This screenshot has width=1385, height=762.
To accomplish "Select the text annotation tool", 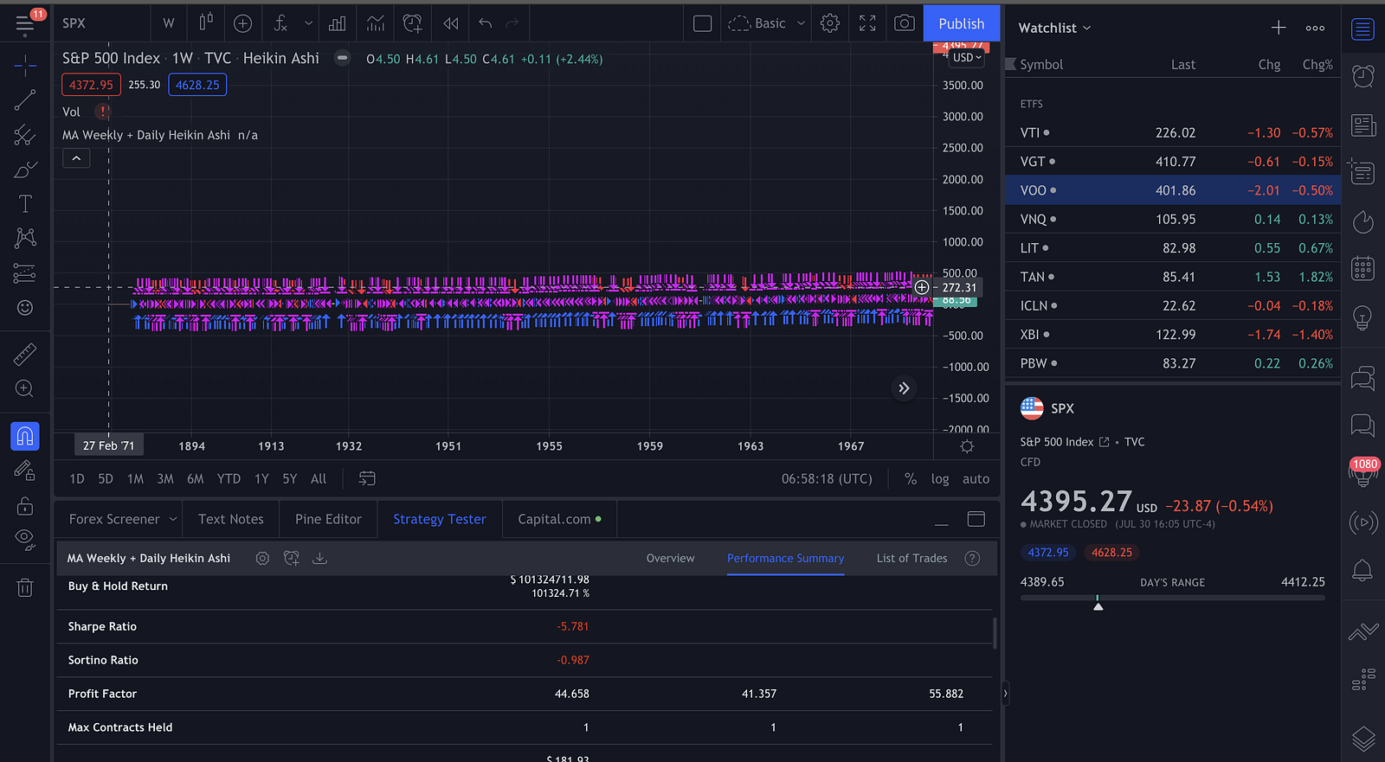I will (25, 204).
